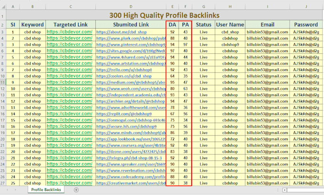Click the horizontal scrollbar left arrow
Image resolution: width=324 pixels, height=195 pixels.
[x=285, y=190]
